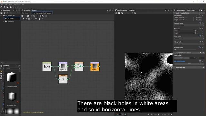Click the horizontal align nodes icon
The image size is (206, 116).
[x=36, y=19]
